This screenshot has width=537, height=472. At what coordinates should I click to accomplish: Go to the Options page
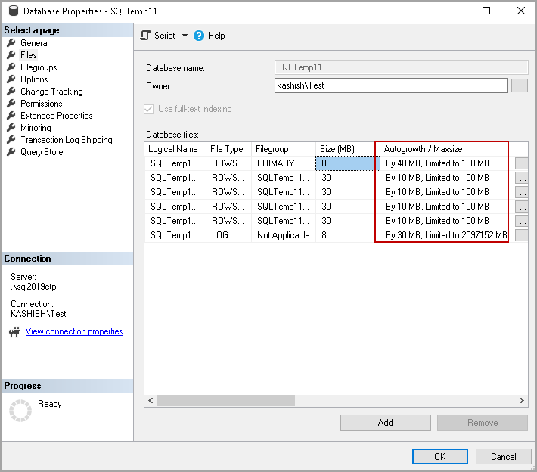(x=34, y=79)
